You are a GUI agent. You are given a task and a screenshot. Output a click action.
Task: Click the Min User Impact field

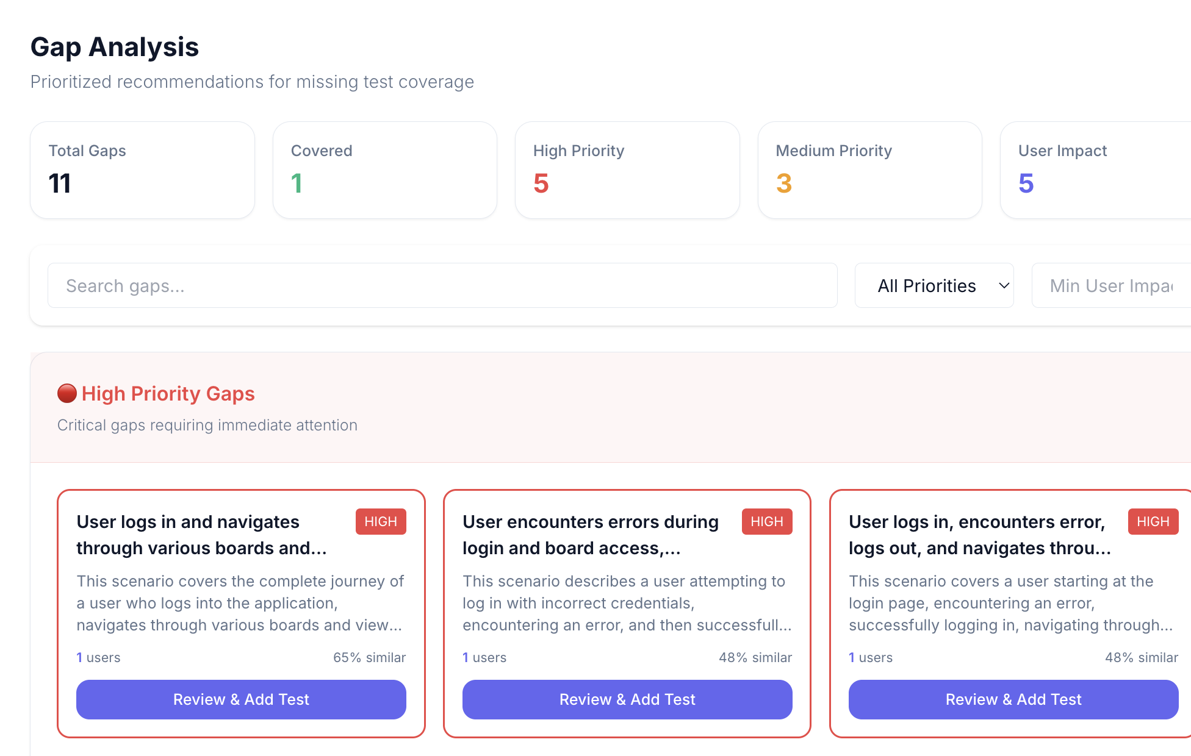[1110, 285]
